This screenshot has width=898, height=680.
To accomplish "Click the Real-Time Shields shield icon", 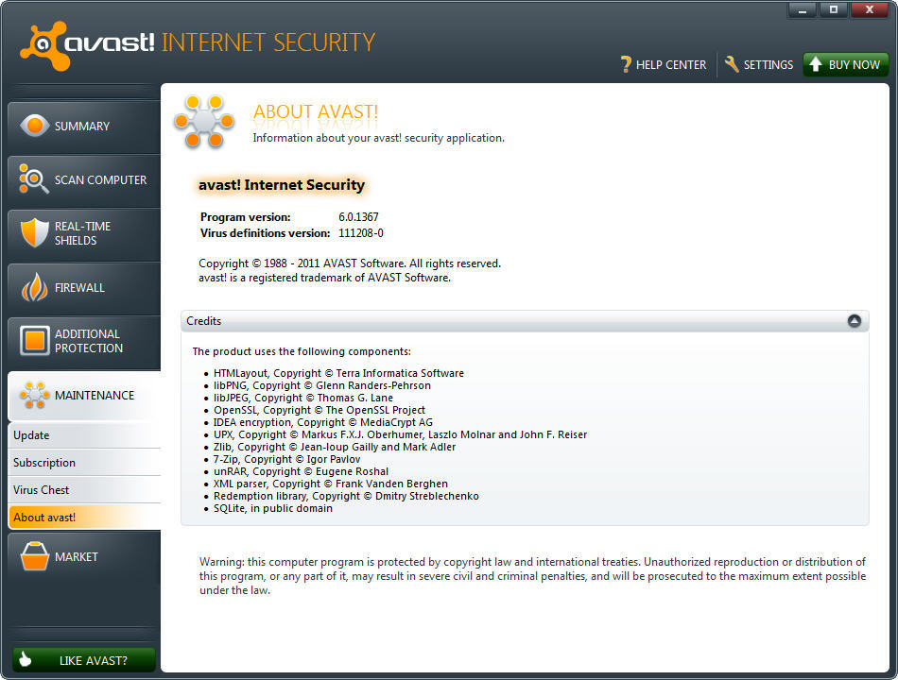I will [34, 232].
